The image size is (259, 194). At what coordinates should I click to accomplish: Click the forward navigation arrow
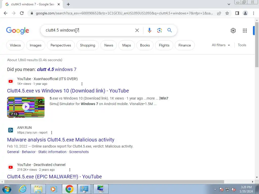14,13
